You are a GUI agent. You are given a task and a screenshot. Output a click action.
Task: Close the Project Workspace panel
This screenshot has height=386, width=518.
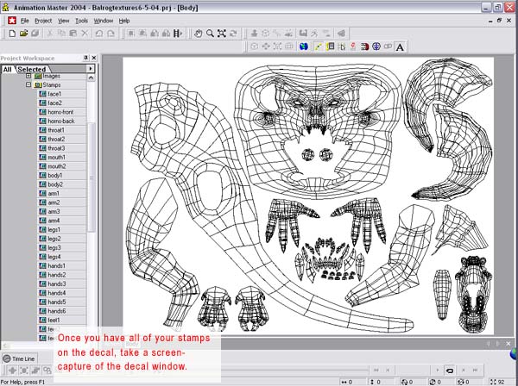click(93, 58)
